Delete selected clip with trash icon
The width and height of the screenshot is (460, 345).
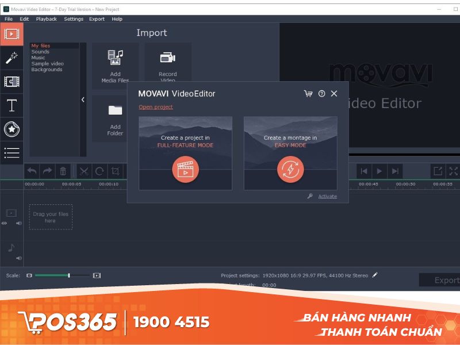point(63,171)
